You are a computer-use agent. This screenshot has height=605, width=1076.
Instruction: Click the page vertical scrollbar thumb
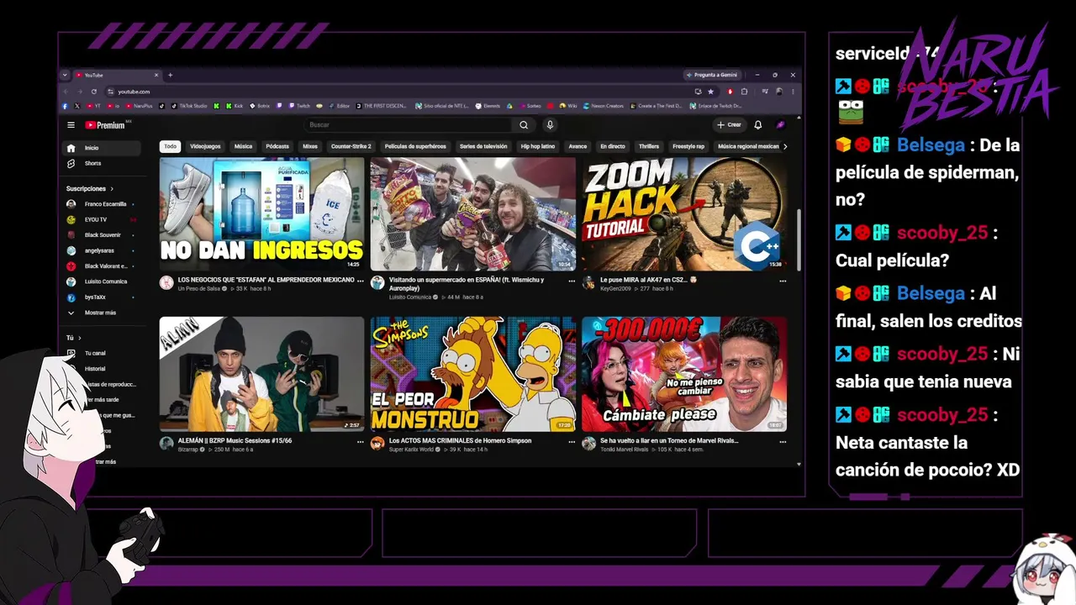(799, 239)
